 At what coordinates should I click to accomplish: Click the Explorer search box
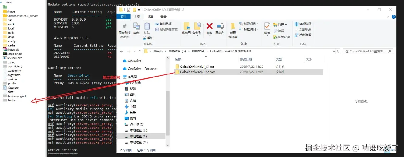tap(368, 51)
